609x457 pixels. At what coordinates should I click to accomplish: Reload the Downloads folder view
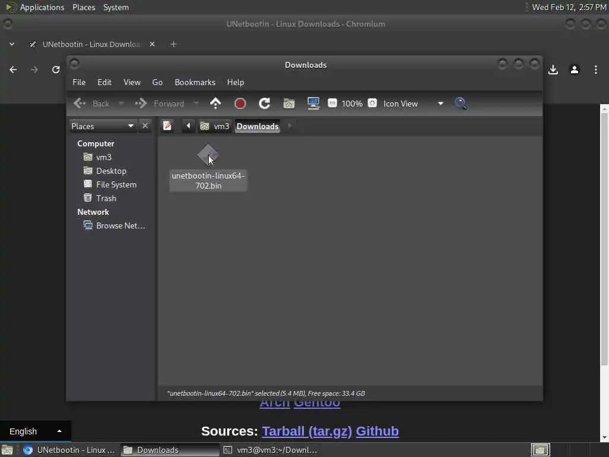click(x=265, y=104)
